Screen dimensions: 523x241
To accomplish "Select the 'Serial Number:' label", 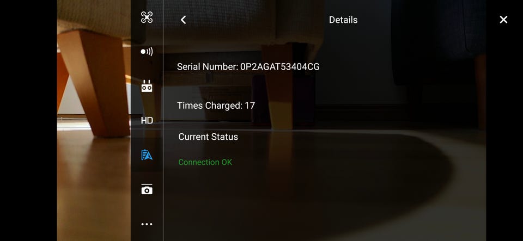I will click(208, 67).
